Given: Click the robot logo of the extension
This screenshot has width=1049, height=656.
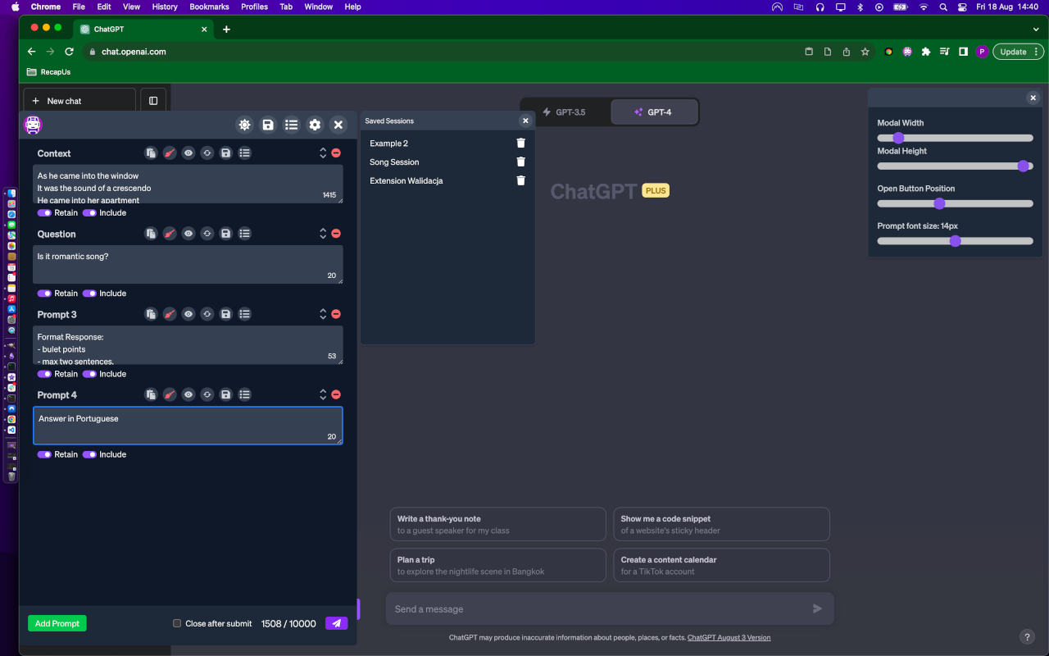Looking at the screenshot, I should tap(33, 125).
